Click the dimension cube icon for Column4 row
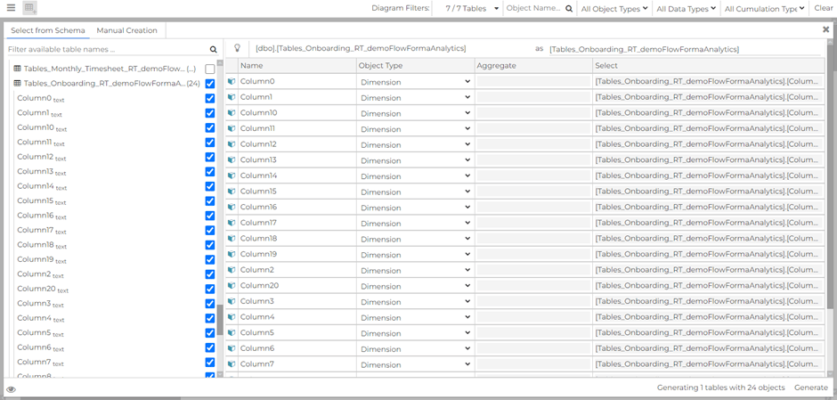Image resolution: width=837 pixels, height=400 pixels. pyautogui.click(x=232, y=317)
